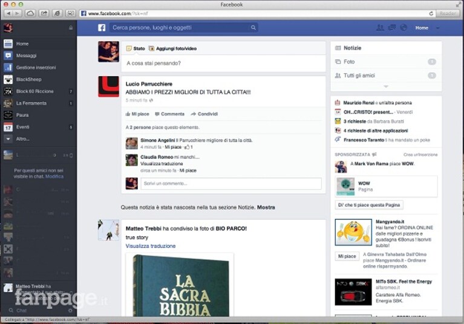Open the MiTo SBK. Feel the Energy ad
This screenshot has height=324, width=464.
[x=404, y=282]
